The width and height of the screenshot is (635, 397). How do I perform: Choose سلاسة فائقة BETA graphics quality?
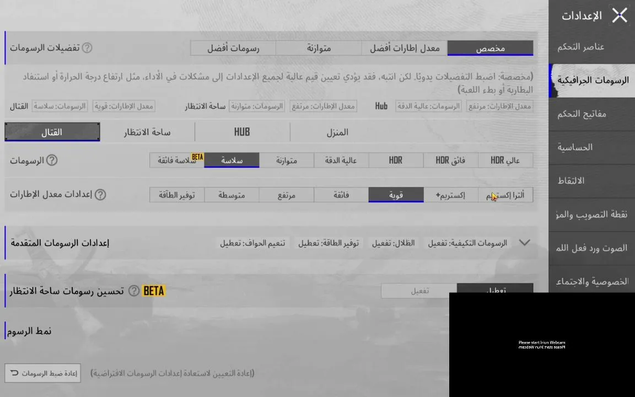click(x=176, y=160)
